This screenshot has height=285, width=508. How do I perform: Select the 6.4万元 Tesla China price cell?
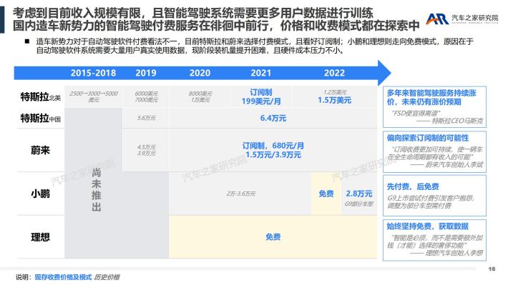[273, 118]
